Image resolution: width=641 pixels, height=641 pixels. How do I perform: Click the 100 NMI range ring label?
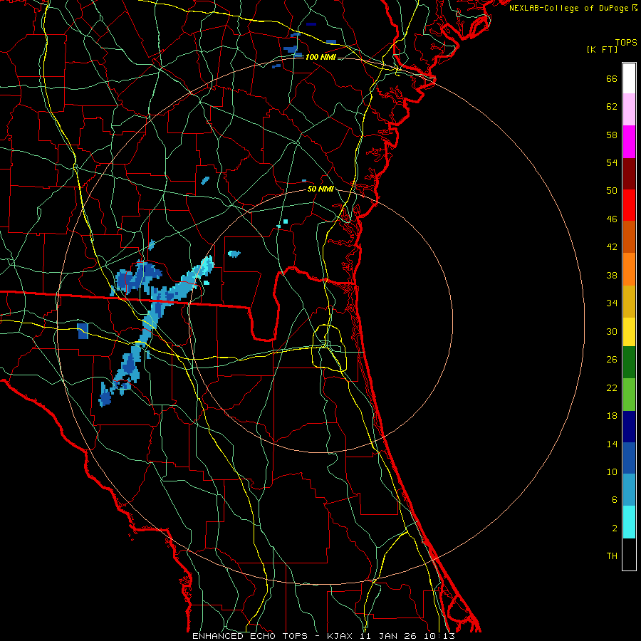[x=320, y=57]
